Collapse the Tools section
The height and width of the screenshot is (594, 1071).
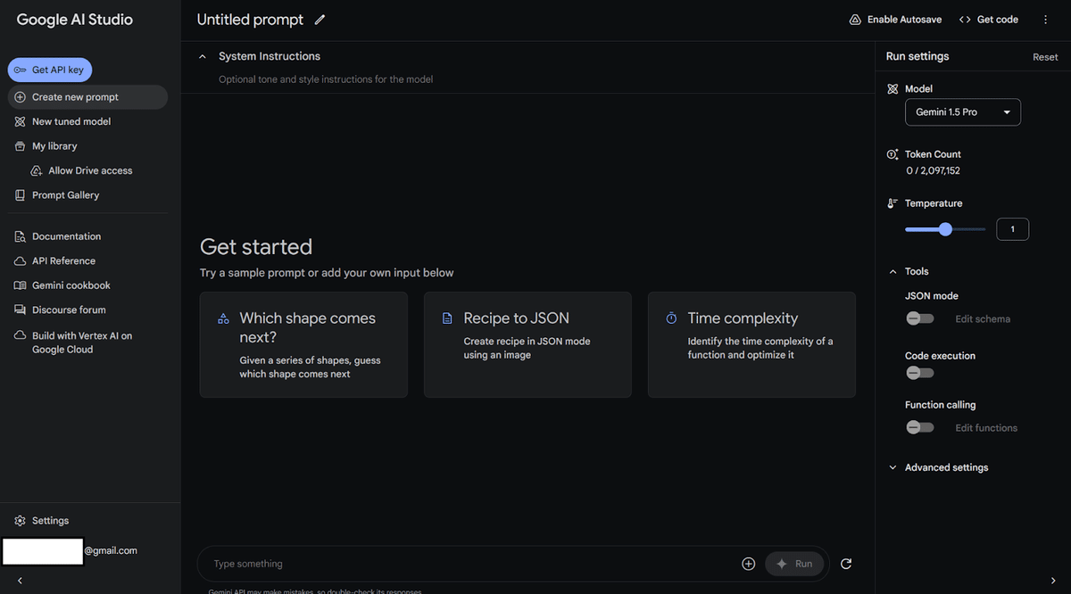(x=892, y=272)
